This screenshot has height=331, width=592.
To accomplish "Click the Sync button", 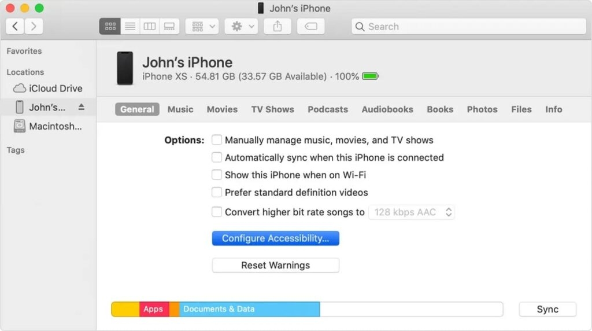I will [547, 309].
